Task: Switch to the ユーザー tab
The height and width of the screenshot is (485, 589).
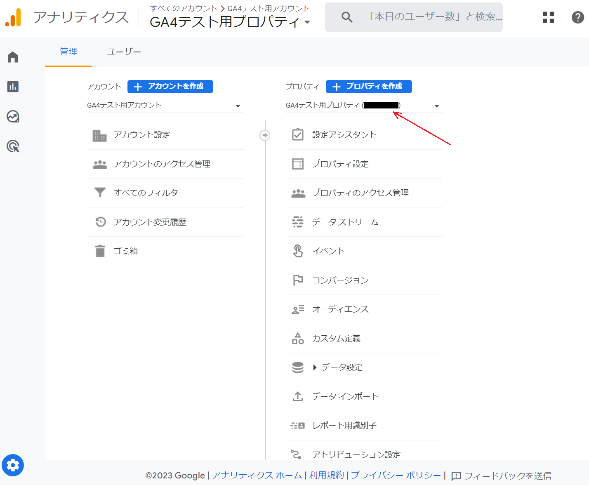Action: point(124,52)
